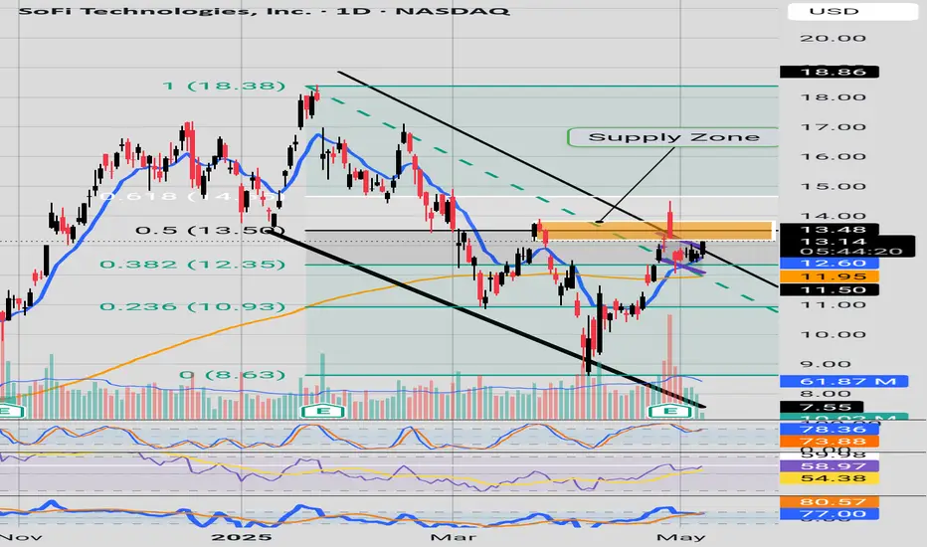The image size is (927, 547).
Task: Select the 0 (8.63) Fibonacci level label
Action: pyautogui.click(x=233, y=375)
